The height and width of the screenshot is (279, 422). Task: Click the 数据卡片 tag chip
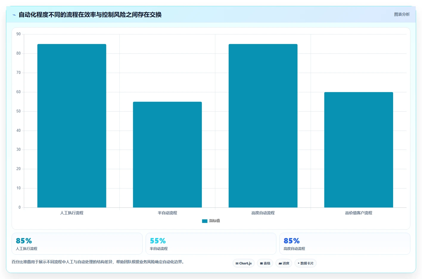point(306,263)
